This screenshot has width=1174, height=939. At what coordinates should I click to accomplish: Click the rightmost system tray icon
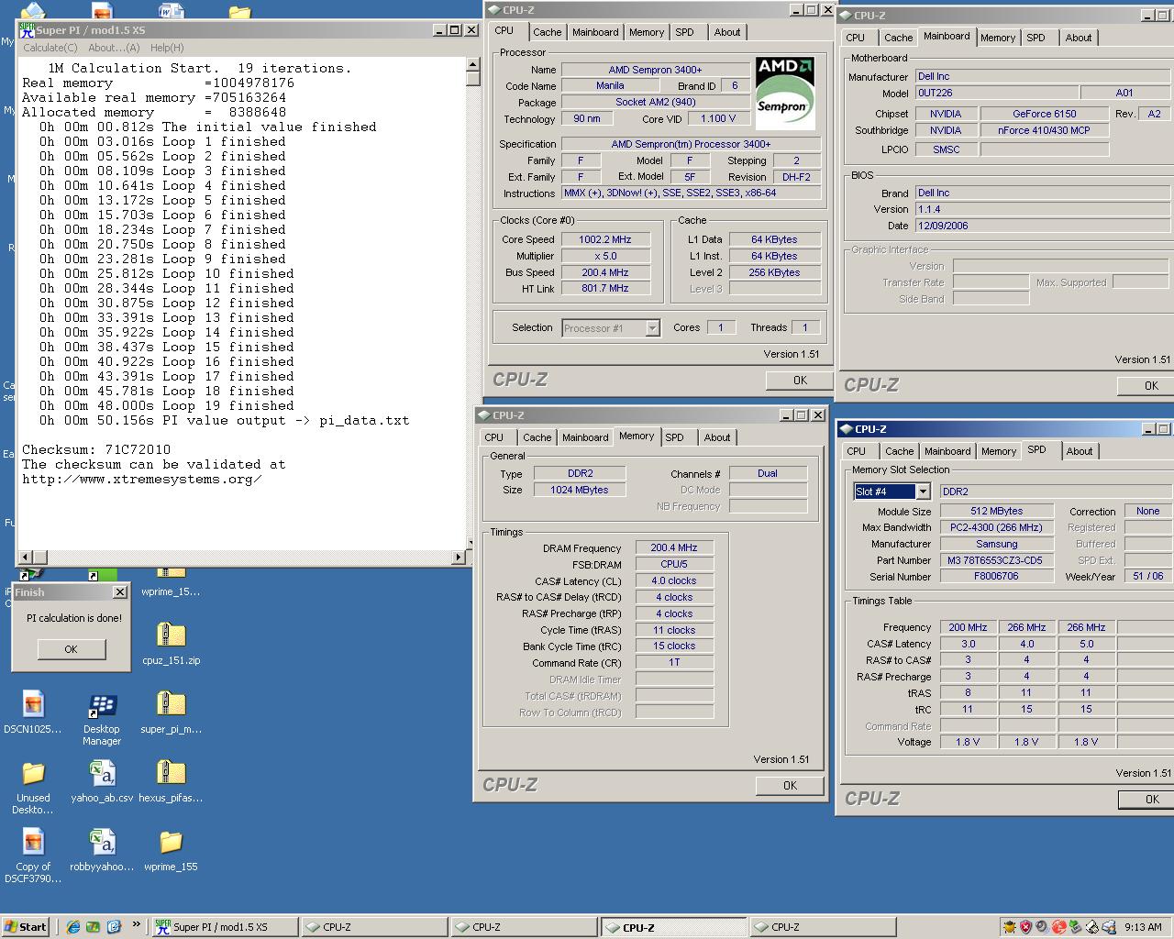point(1108,927)
